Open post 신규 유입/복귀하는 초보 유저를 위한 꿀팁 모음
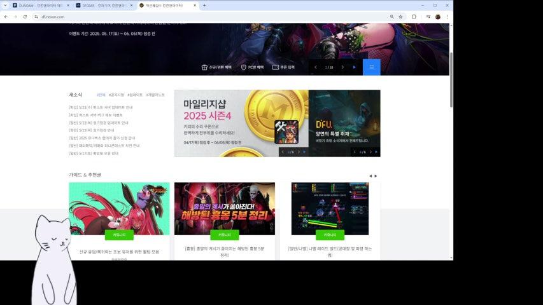The width and height of the screenshot is (543, 305). point(119,252)
